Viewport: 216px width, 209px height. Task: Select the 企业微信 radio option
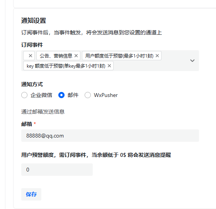pyautogui.click(x=24, y=95)
